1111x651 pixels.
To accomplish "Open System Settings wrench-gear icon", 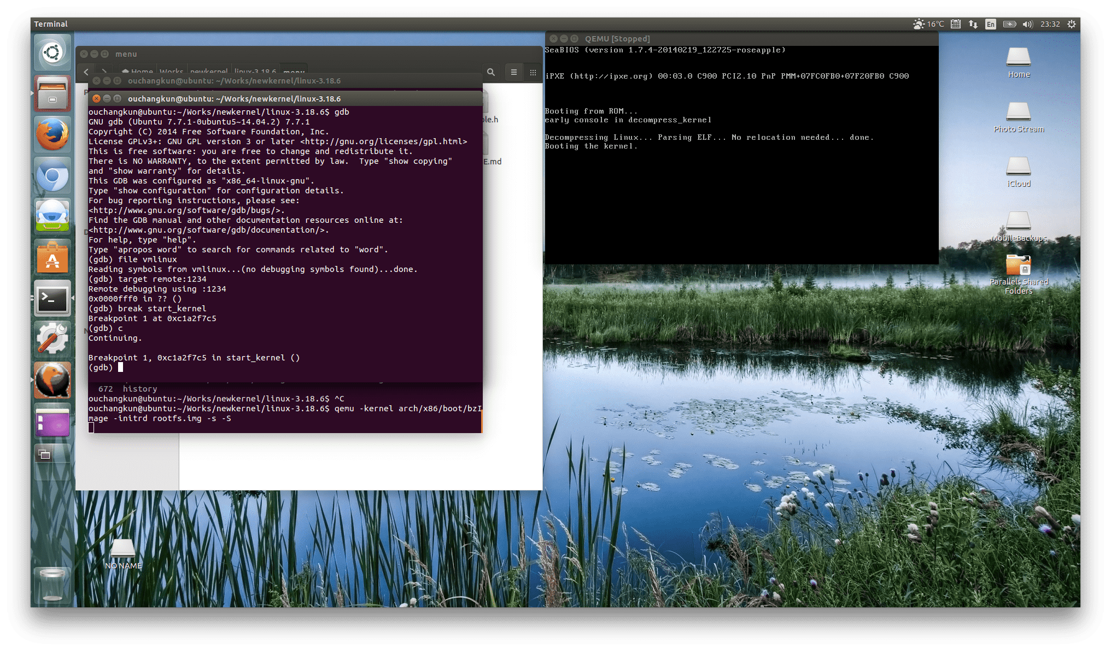I will point(52,339).
